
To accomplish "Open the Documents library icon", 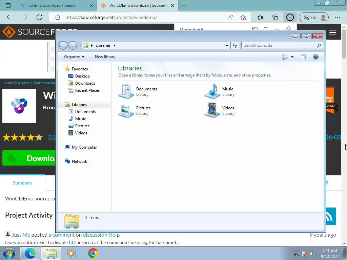I will (126, 91).
